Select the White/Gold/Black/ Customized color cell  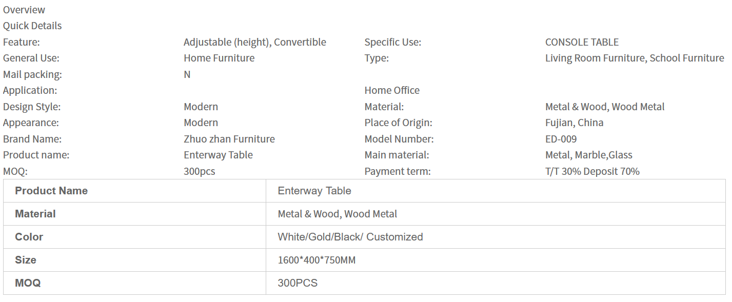(x=350, y=237)
